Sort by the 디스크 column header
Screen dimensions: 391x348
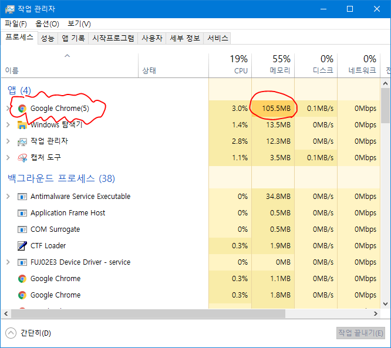pos(316,65)
